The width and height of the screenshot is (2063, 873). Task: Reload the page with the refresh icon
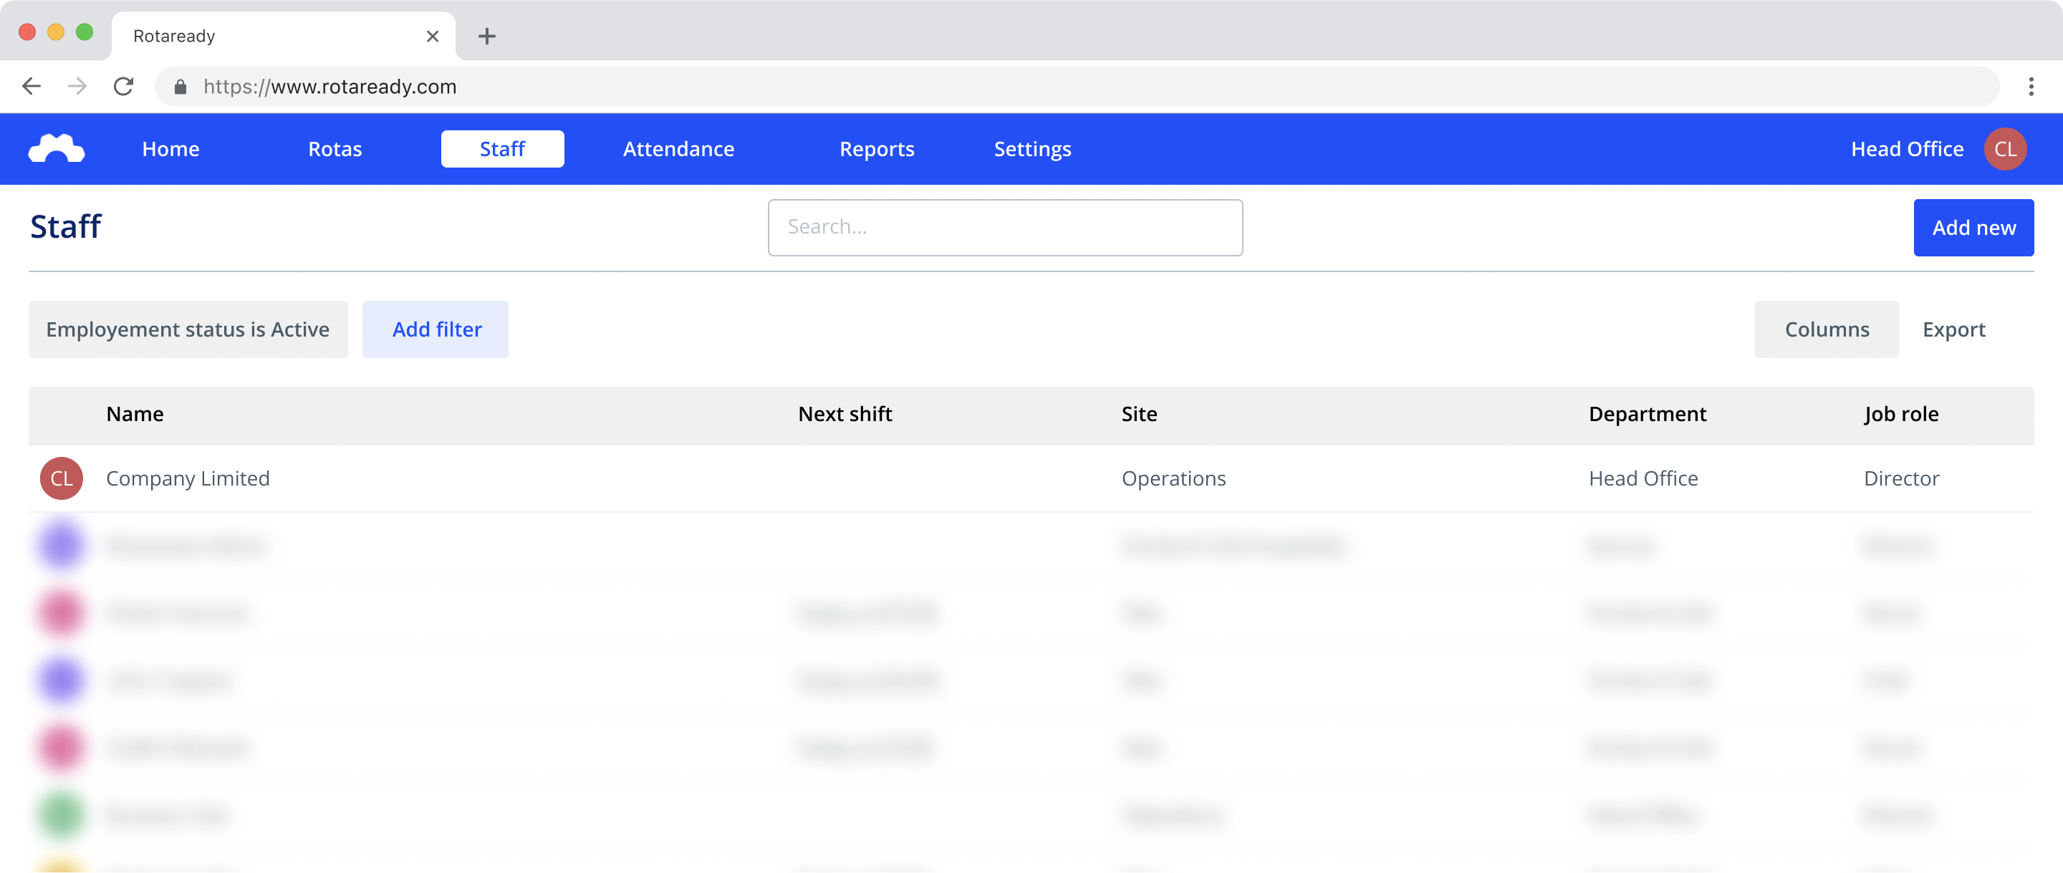(123, 87)
